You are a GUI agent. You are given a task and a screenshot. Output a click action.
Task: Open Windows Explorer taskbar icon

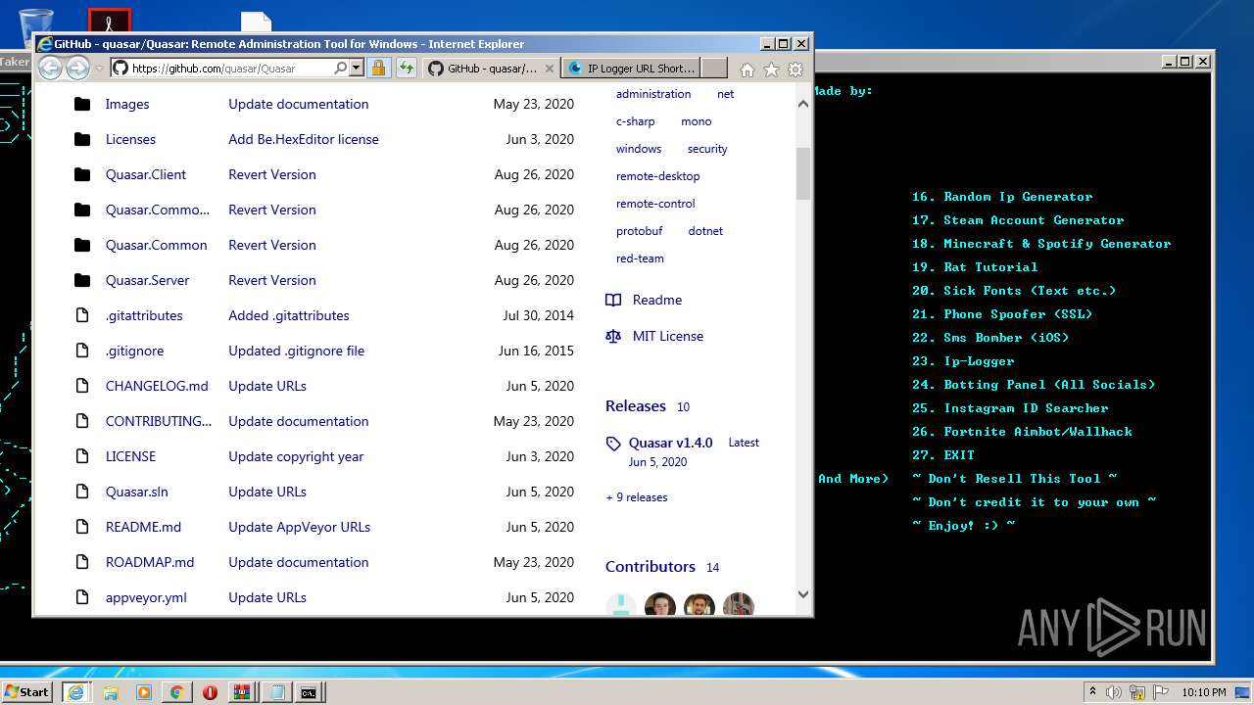111,691
